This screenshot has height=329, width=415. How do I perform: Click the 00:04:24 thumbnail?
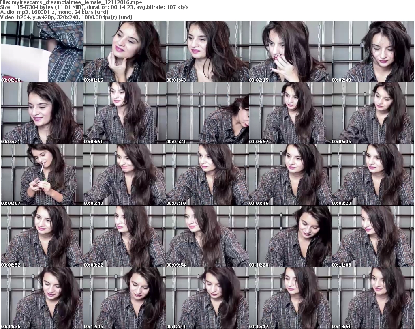(x=207, y=113)
